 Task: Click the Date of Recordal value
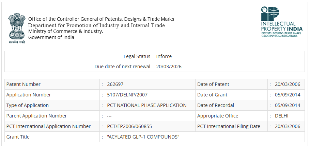(x=288, y=105)
